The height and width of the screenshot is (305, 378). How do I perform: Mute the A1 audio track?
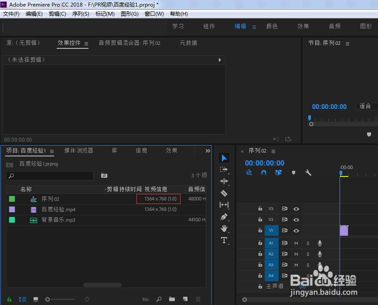point(296,243)
